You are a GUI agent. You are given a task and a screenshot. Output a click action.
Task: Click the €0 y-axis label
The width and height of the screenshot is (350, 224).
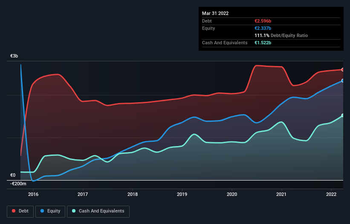click(13, 175)
